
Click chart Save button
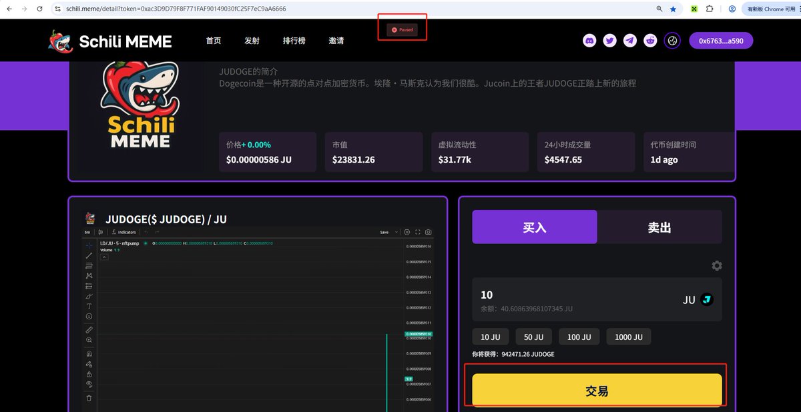tap(384, 232)
